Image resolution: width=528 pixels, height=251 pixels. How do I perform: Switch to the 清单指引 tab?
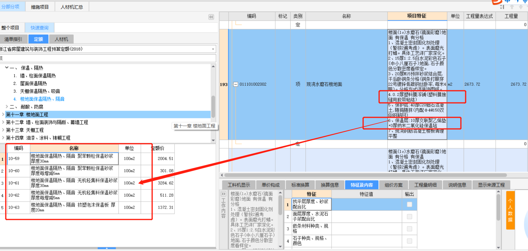(x=13, y=39)
